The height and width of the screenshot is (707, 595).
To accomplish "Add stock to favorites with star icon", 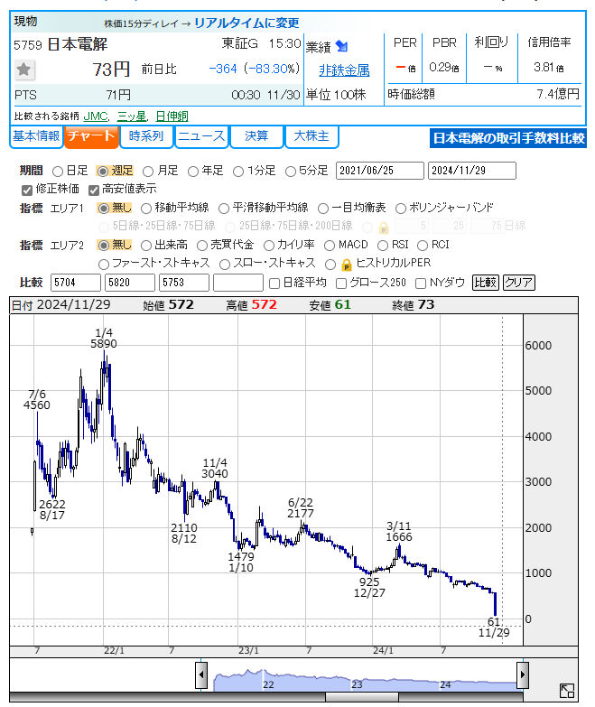I will (23, 70).
